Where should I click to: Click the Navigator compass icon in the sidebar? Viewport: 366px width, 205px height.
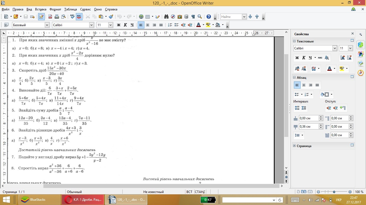[x=361, y=73]
